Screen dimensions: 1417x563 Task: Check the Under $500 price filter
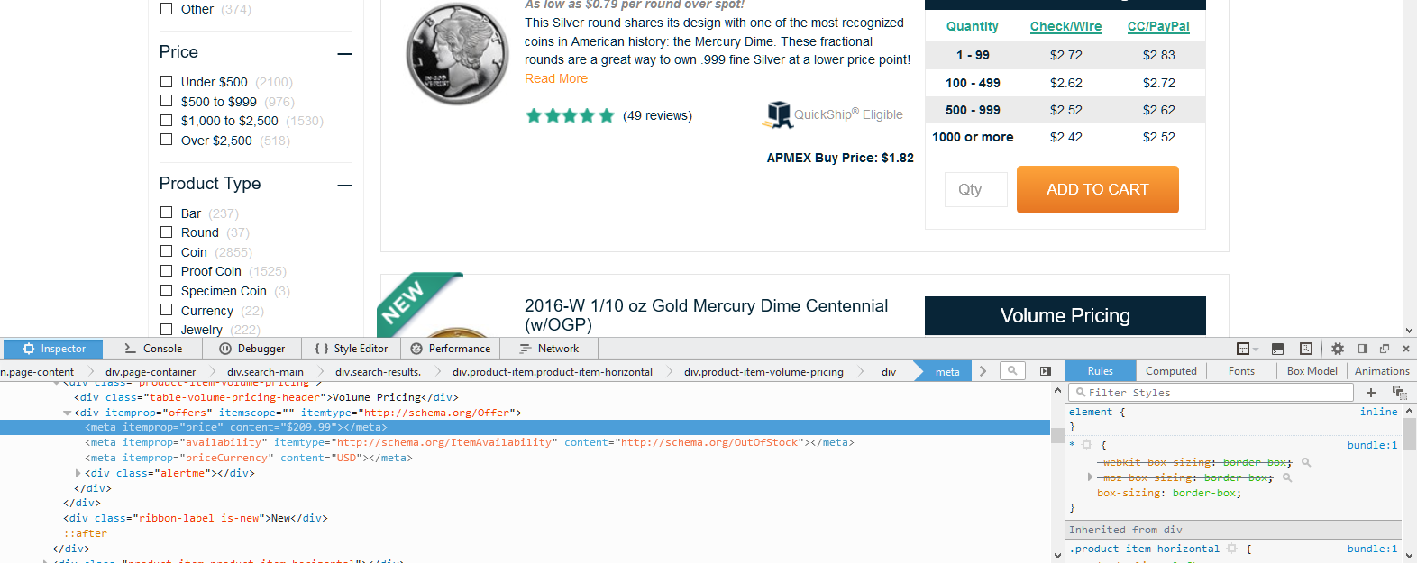click(x=166, y=81)
